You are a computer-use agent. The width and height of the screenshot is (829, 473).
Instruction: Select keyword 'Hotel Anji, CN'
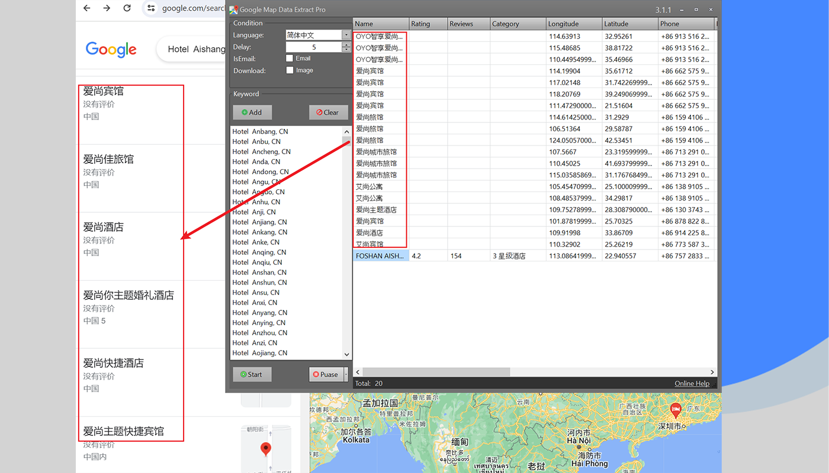(254, 212)
